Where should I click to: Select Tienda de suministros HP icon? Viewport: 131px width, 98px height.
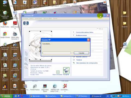15,56
